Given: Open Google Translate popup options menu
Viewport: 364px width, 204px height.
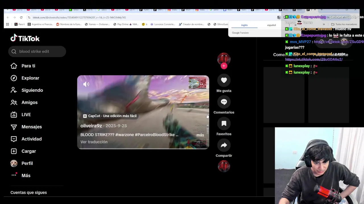Looking at the screenshot, I should (289, 25).
